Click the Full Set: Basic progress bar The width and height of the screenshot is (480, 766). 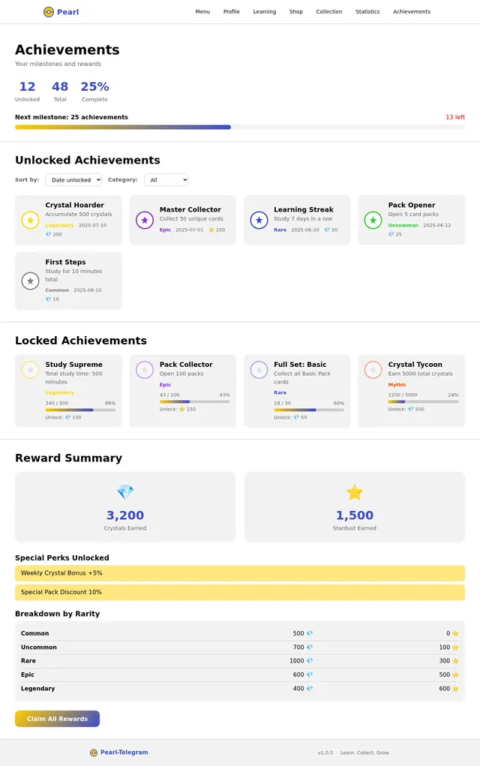tap(309, 410)
